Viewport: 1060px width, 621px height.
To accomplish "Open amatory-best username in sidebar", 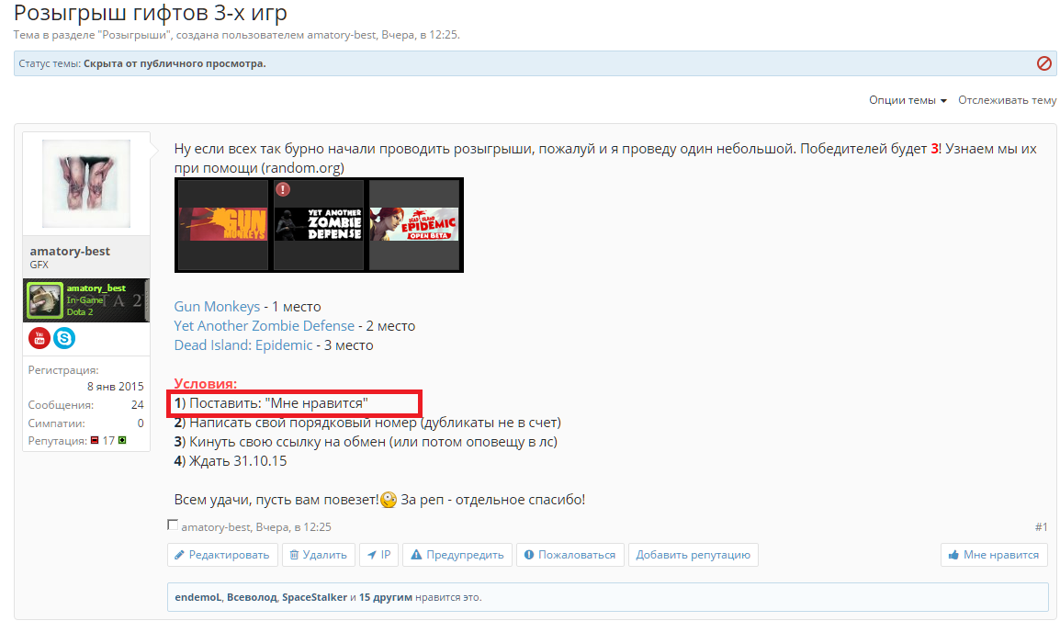I will [x=70, y=251].
